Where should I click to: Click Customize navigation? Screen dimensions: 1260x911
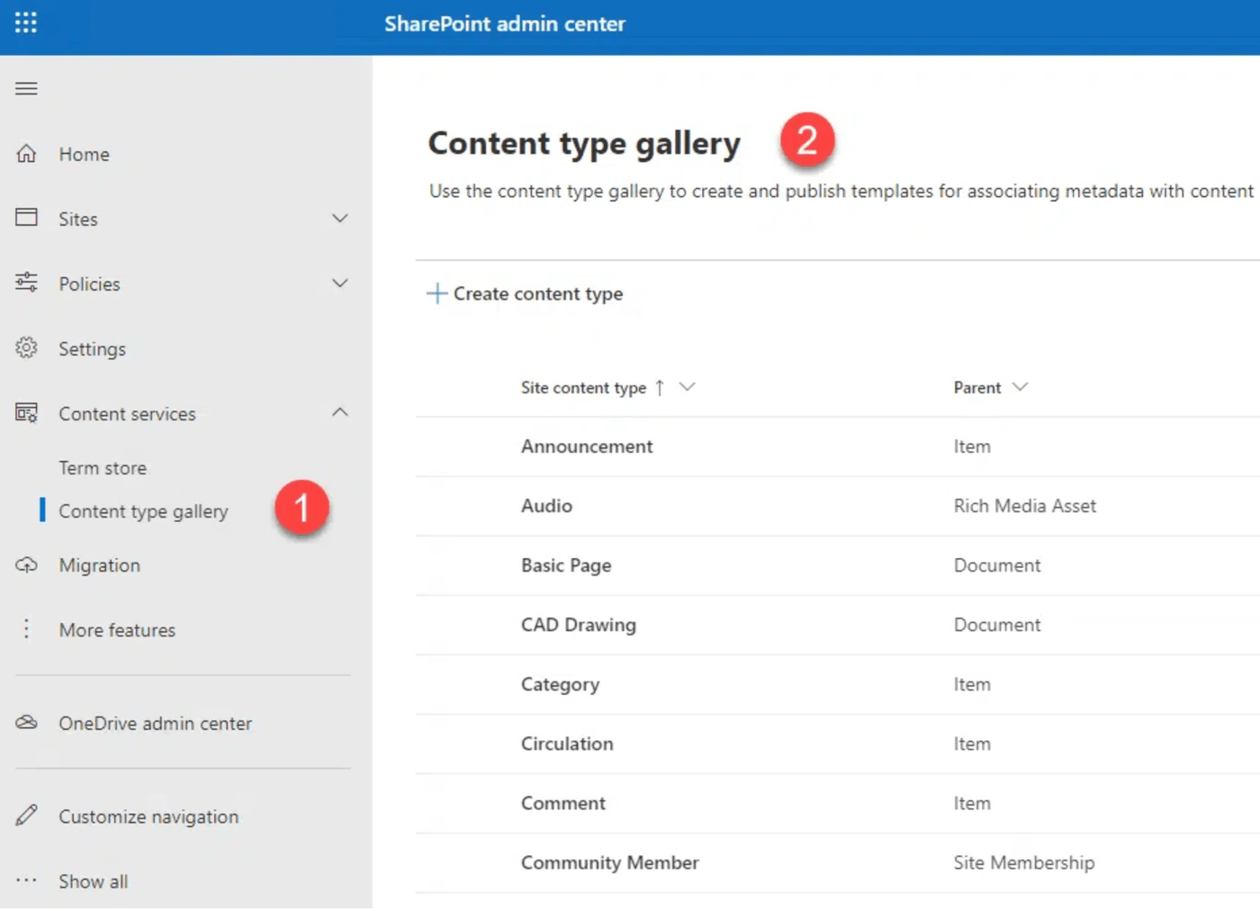[148, 816]
